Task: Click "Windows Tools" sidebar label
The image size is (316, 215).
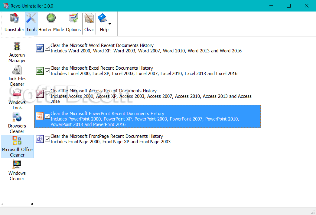Action: click(x=17, y=105)
